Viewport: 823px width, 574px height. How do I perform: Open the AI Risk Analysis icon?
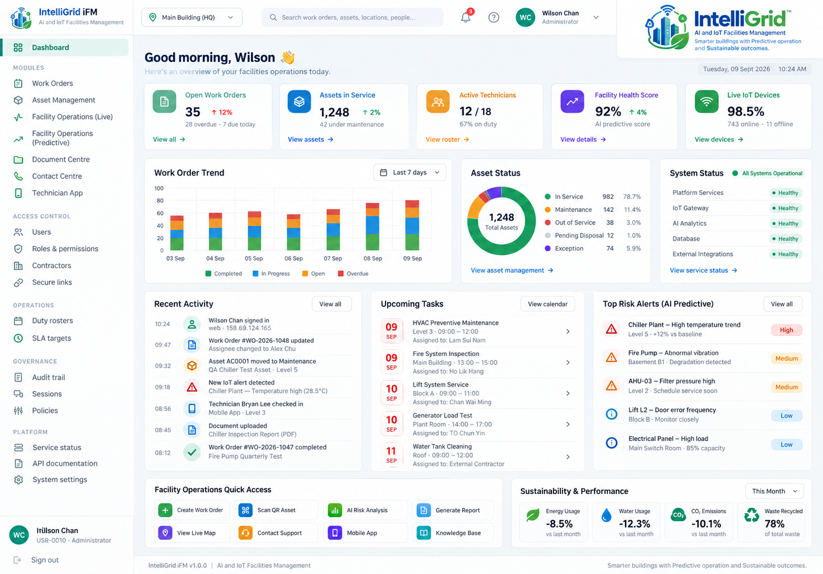pos(334,510)
